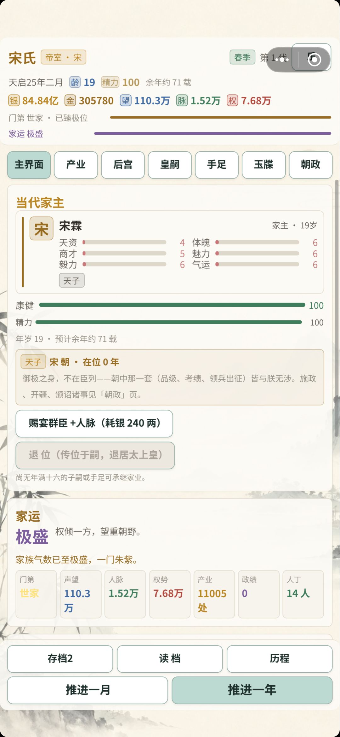Click 赐宴群臣 banquet button
This screenshot has width=340, height=737.
[x=94, y=423]
